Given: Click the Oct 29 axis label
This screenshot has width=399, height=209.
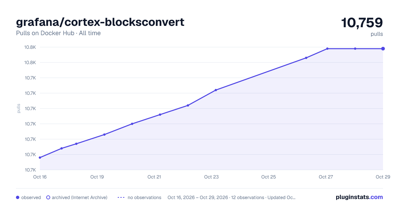Looking at the screenshot, I should point(382,177).
